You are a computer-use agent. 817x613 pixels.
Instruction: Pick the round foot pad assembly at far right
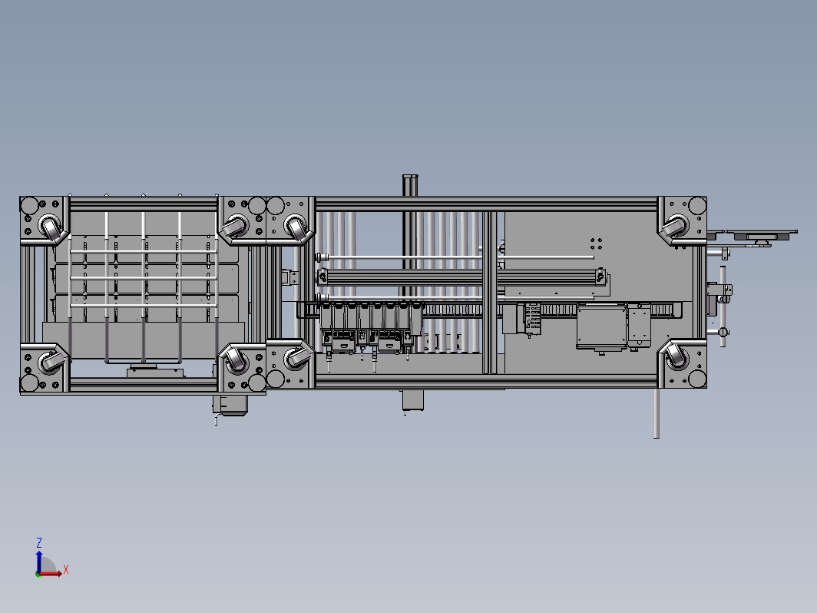point(760,237)
